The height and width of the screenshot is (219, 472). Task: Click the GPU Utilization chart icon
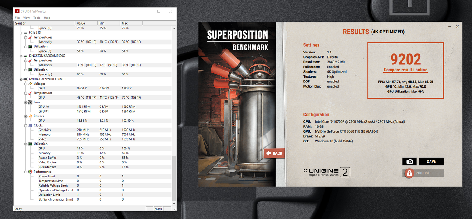pyautogui.click(x=30, y=144)
